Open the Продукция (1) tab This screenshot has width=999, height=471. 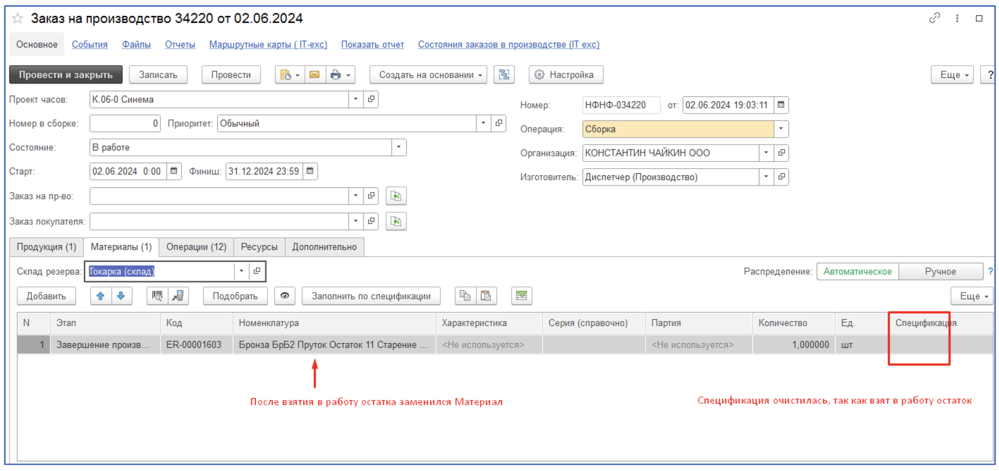pos(46,247)
